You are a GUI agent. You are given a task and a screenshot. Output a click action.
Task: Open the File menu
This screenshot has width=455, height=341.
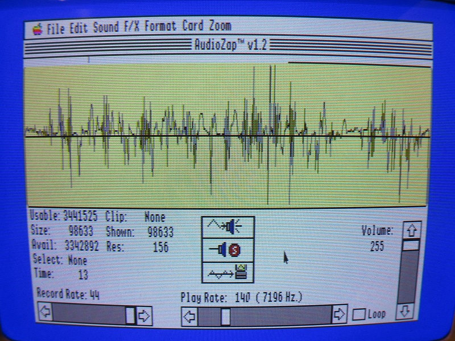pos(55,28)
